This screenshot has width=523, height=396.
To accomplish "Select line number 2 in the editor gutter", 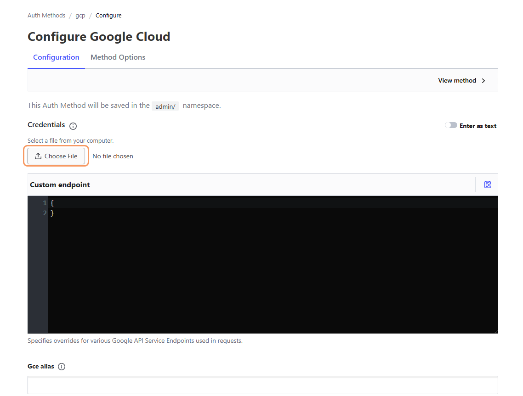I will click(45, 212).
